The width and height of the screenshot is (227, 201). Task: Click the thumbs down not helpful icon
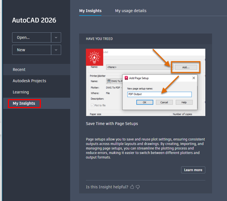tap(138, 187)
